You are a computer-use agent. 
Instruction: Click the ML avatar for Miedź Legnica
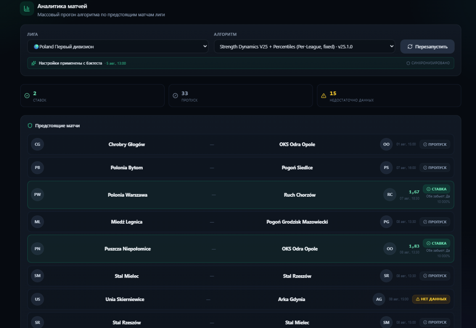37,222
